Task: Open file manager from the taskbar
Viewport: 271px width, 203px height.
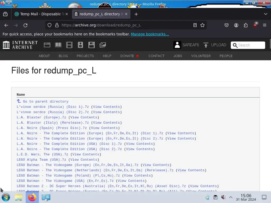Action: (x=19, y=197)
